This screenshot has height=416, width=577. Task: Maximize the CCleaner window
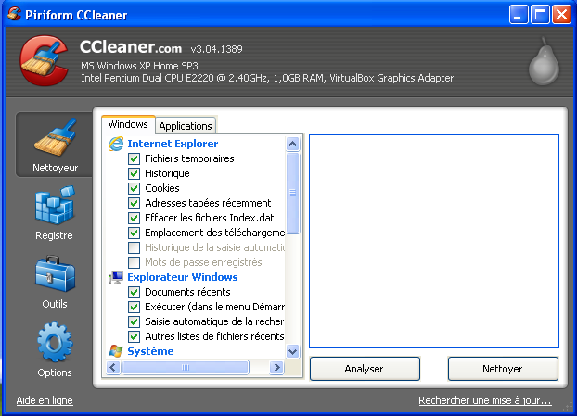click(540, 15)
